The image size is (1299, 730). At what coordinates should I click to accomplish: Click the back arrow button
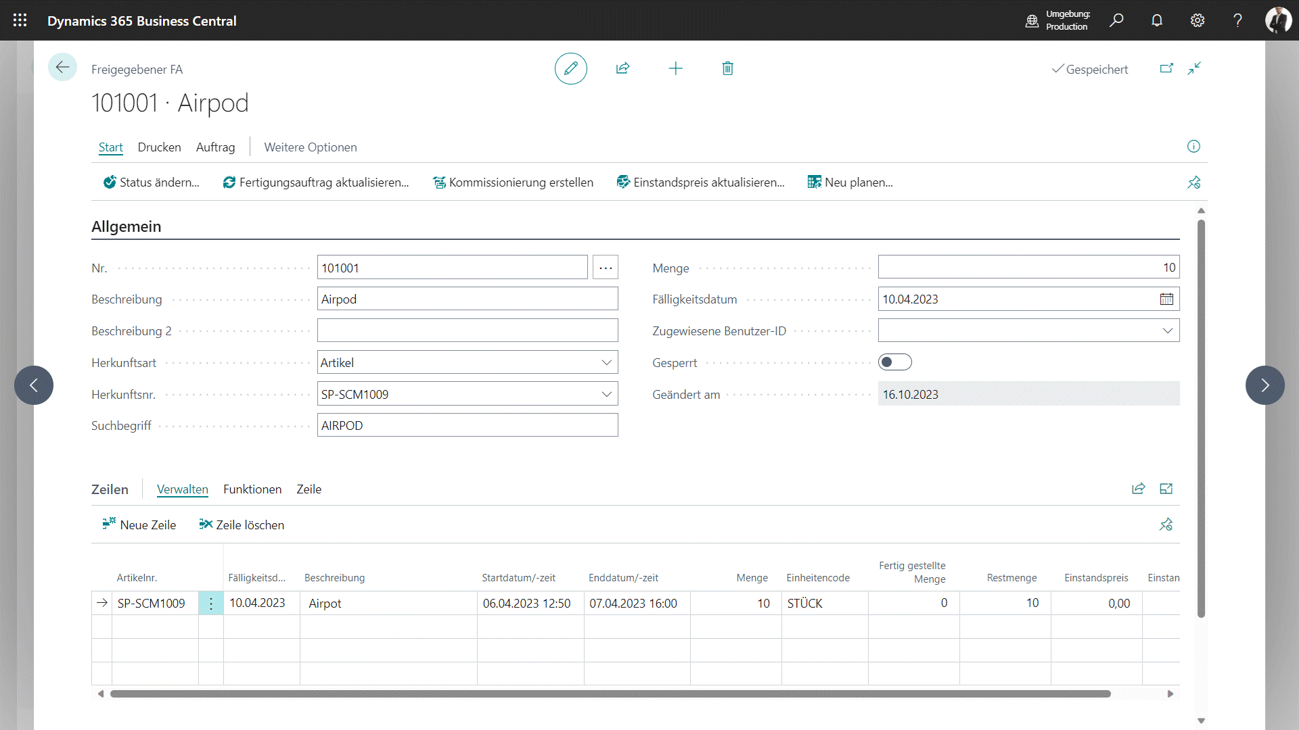[62, 67]
